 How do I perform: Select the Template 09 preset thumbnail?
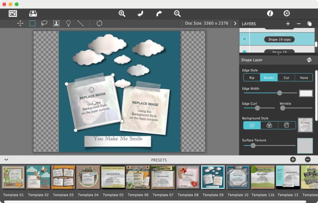(x=213, y=177)
